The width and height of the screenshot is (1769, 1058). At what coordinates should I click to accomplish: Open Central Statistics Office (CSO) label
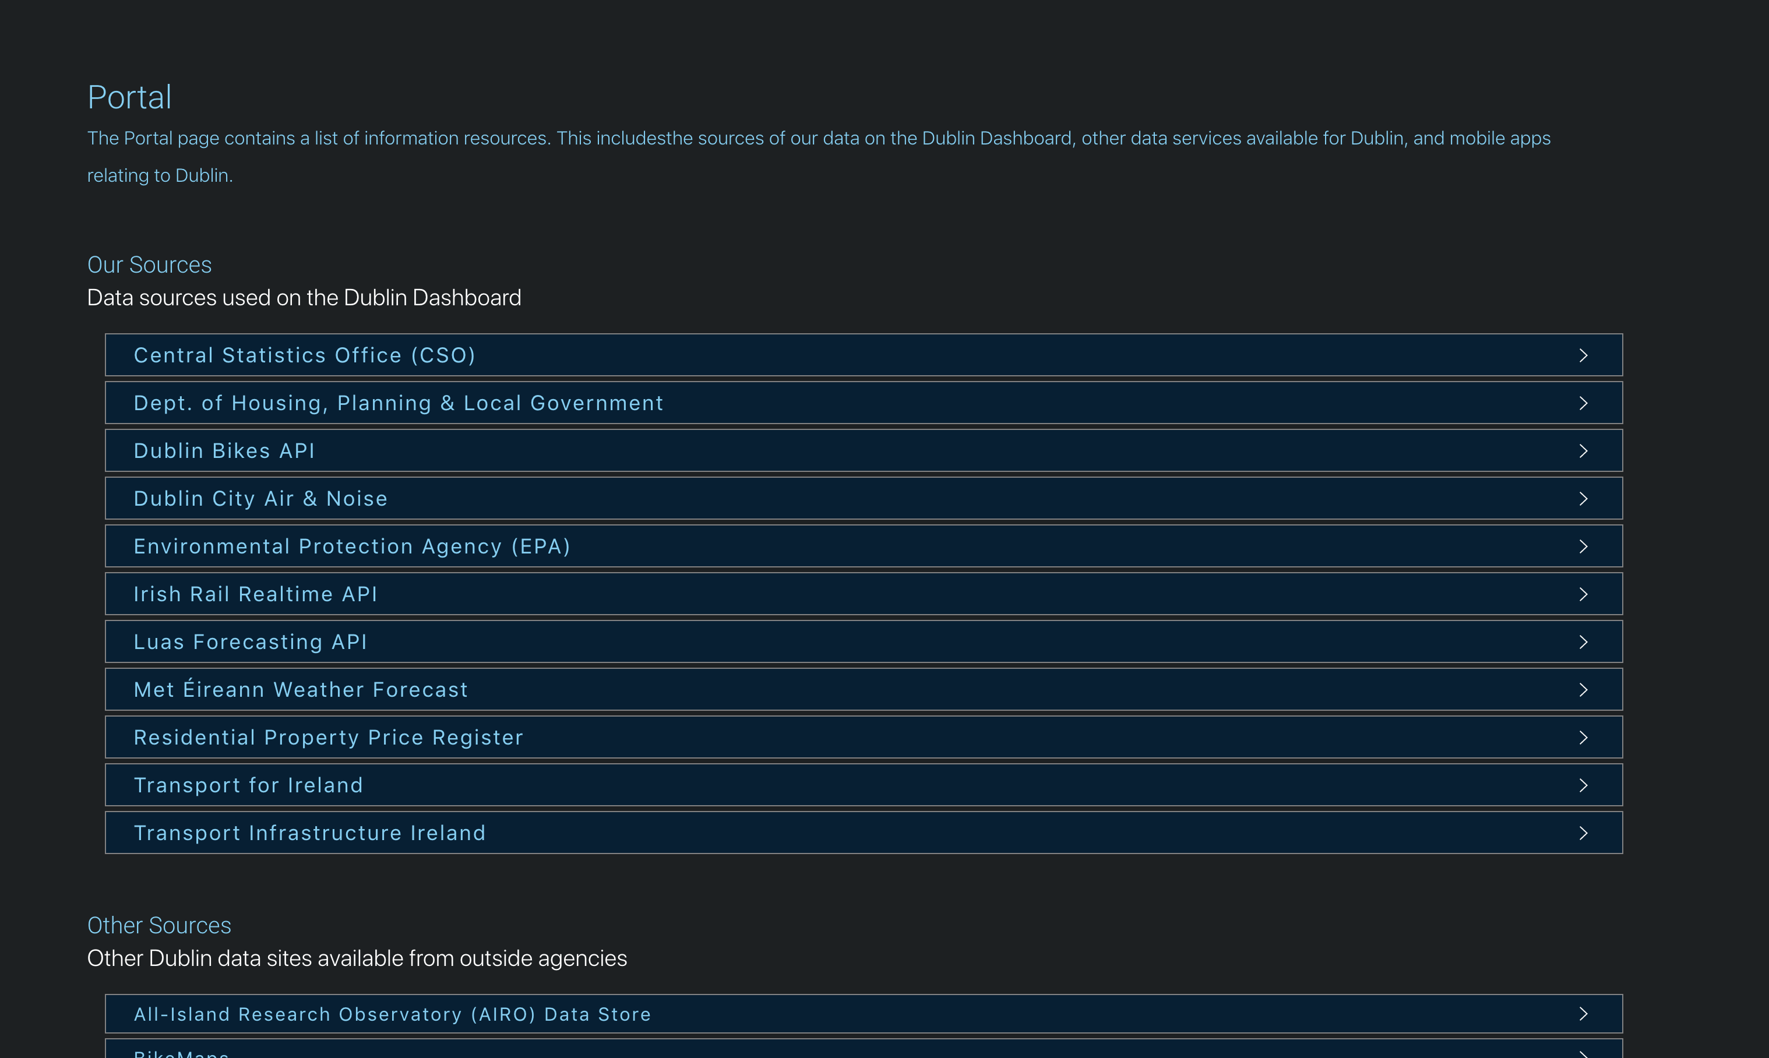pos(305,355)
